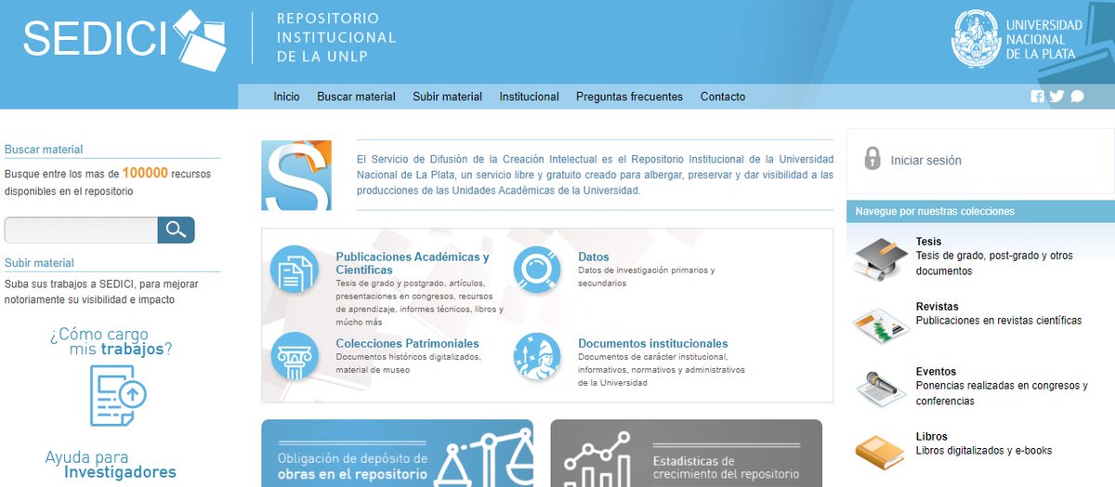The width and height of the screenshot is (1115, 487).
Task: Open Obligación de depósito de obras banner
Action: [397, 454]
